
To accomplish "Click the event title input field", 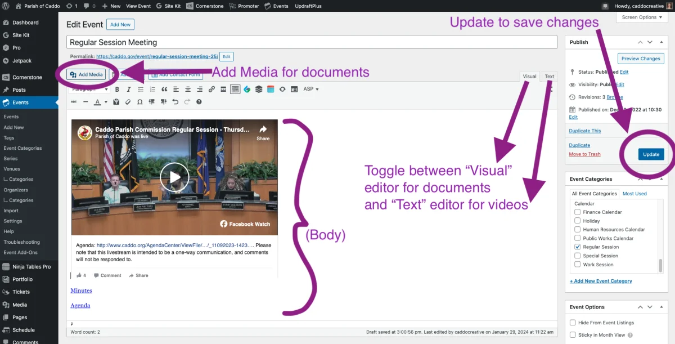I will (311, 42).
